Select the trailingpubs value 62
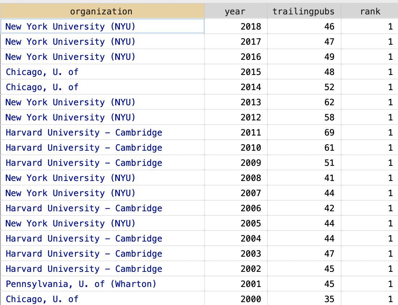 (329, 102)
